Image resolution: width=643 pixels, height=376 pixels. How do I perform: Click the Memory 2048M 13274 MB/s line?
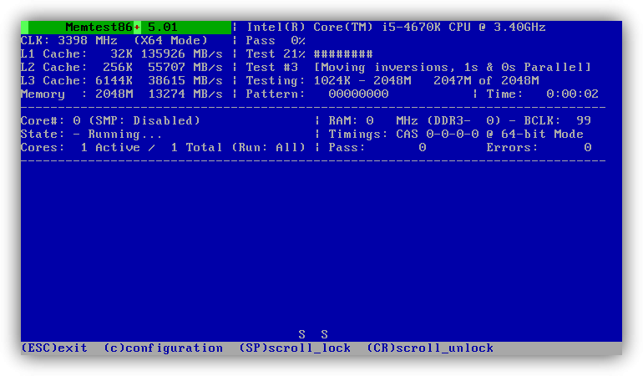121,94
